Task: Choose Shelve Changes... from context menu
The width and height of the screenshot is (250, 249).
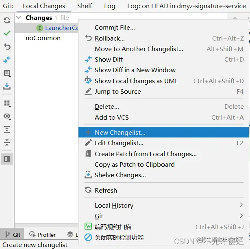Action: click(x=120, y=175)
